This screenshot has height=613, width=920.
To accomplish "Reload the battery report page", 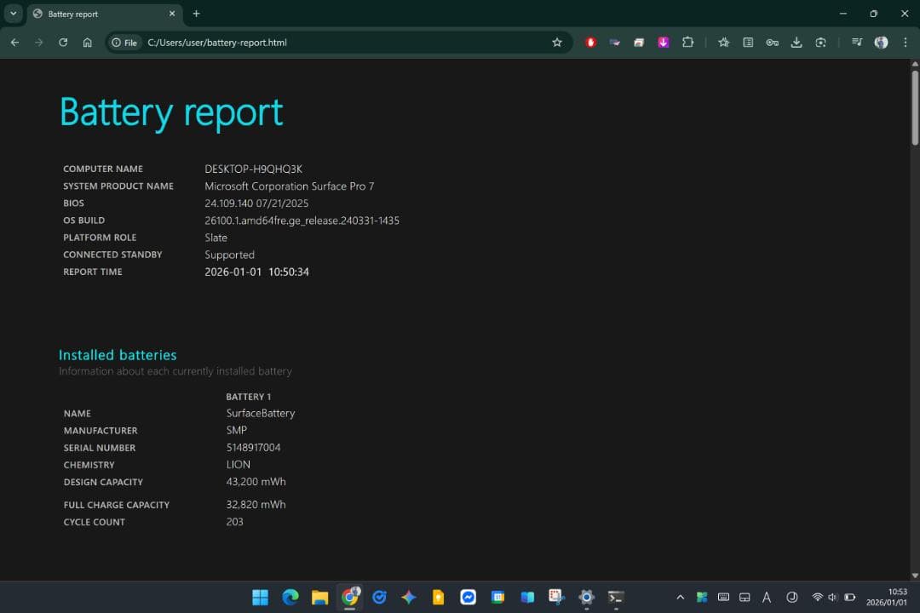I will (x=63, y=42).
